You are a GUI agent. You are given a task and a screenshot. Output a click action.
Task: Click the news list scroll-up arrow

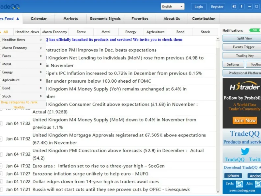218,39
